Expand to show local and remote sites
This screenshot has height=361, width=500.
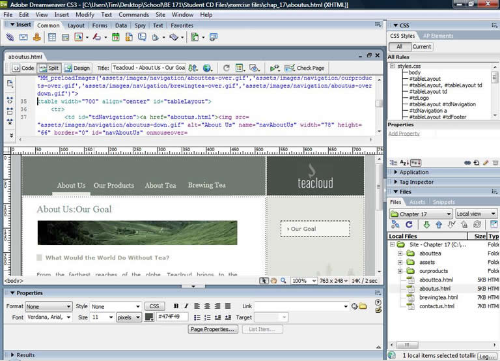(493, 224)
